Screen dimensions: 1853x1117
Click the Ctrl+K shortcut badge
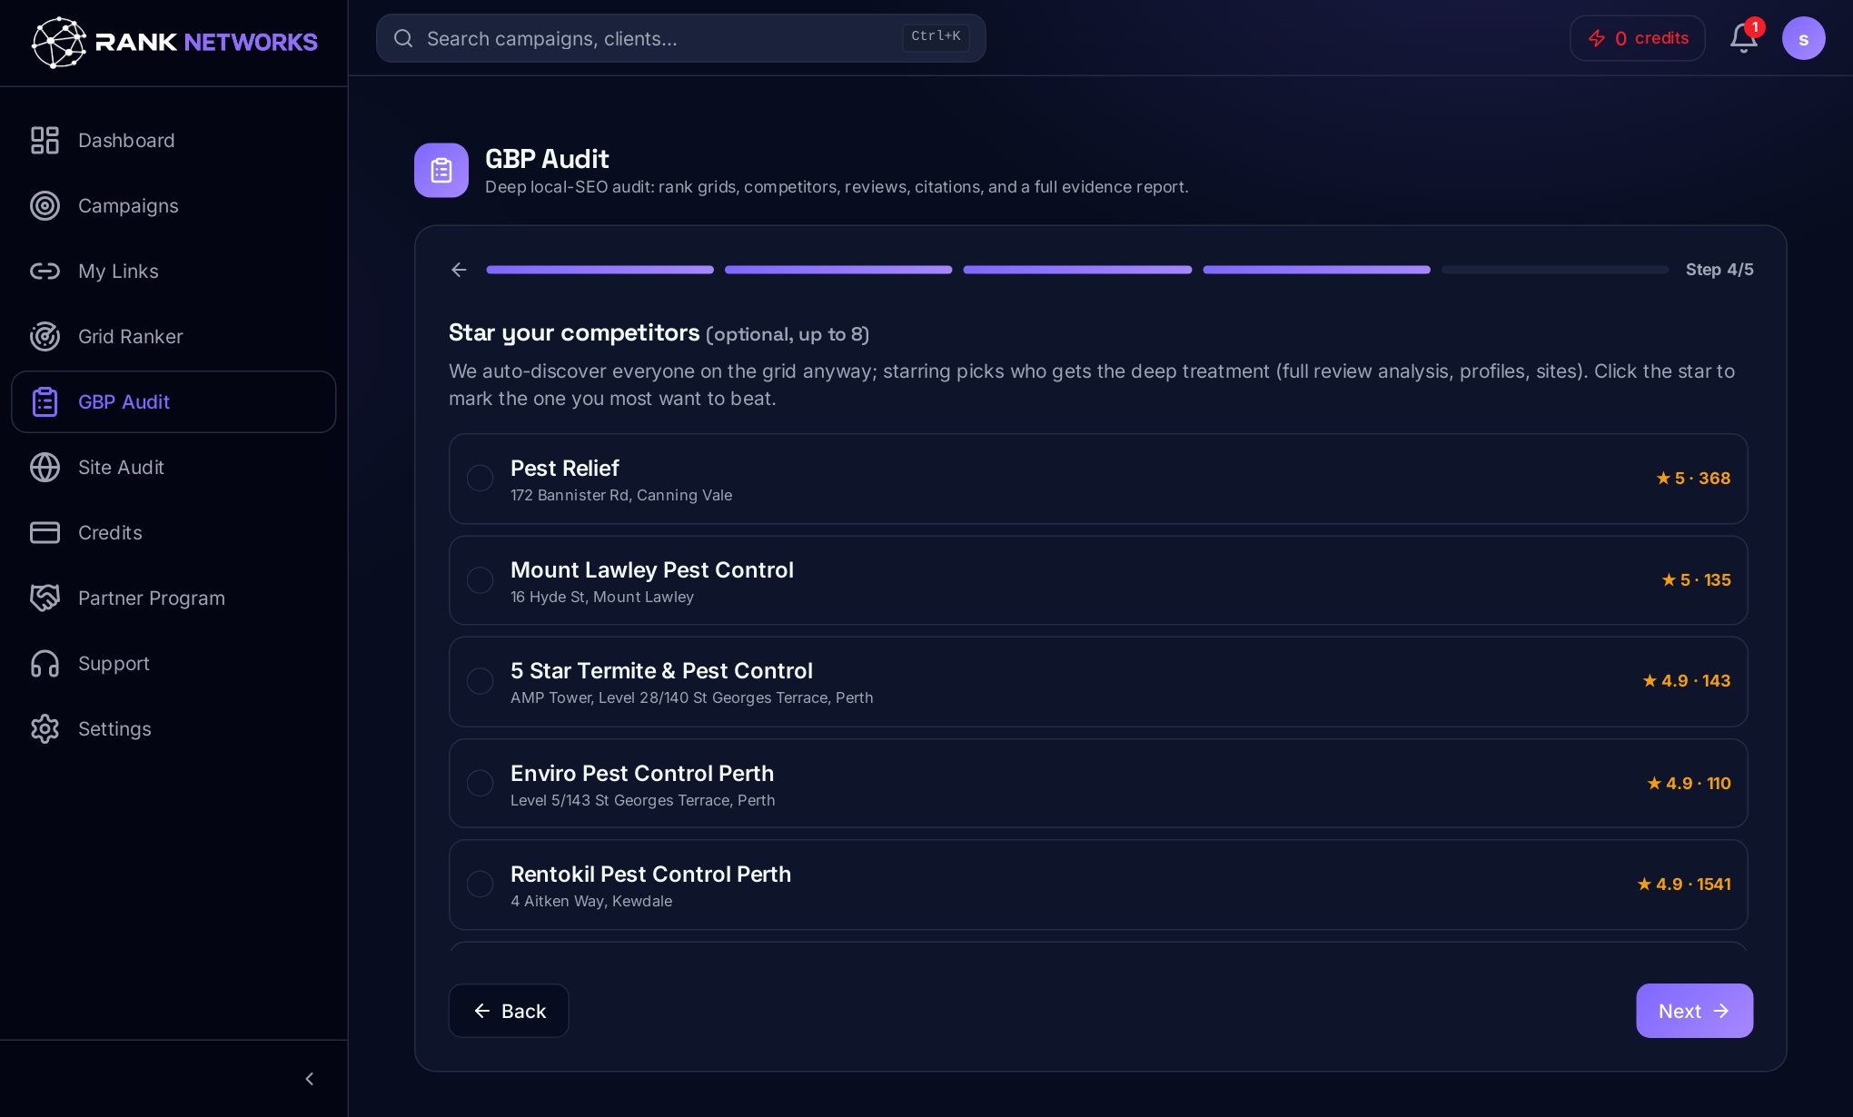(936, 37)
